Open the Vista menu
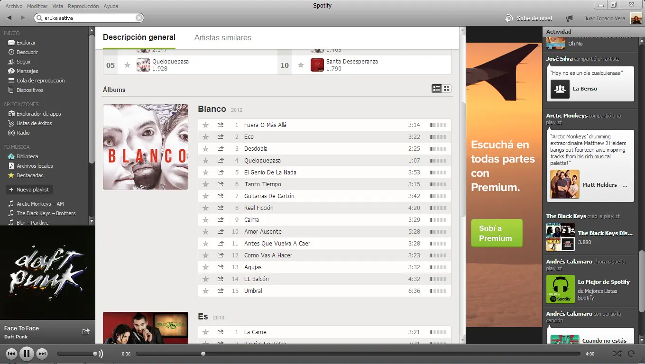 point(58,6)
